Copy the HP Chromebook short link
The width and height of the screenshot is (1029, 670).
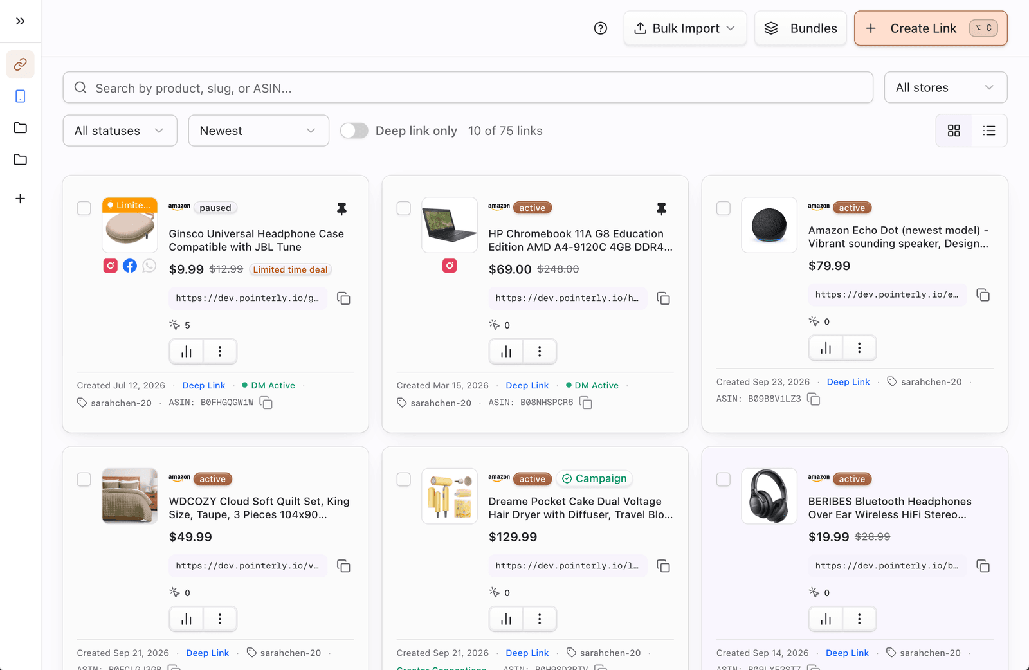663,298
